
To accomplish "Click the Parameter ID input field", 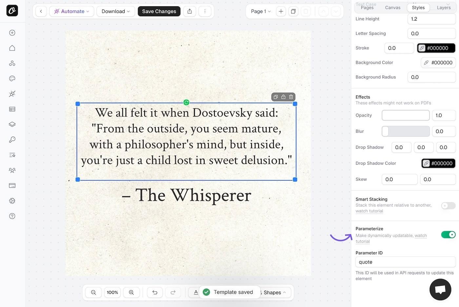I will point(405,262).
